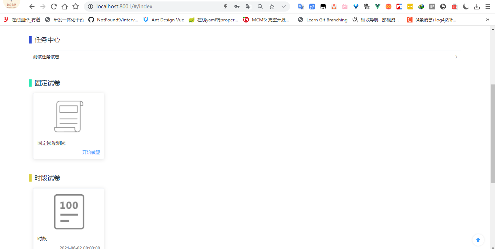Open the blue diamond extension icon
Screen dimensions: 495x249
[356, 7]
